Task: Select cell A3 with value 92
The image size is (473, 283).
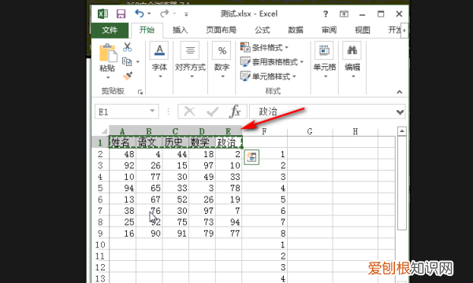Action: pos(122,165)
